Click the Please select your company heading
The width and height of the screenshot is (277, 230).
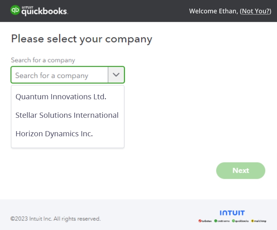click(x=81, y=39)
